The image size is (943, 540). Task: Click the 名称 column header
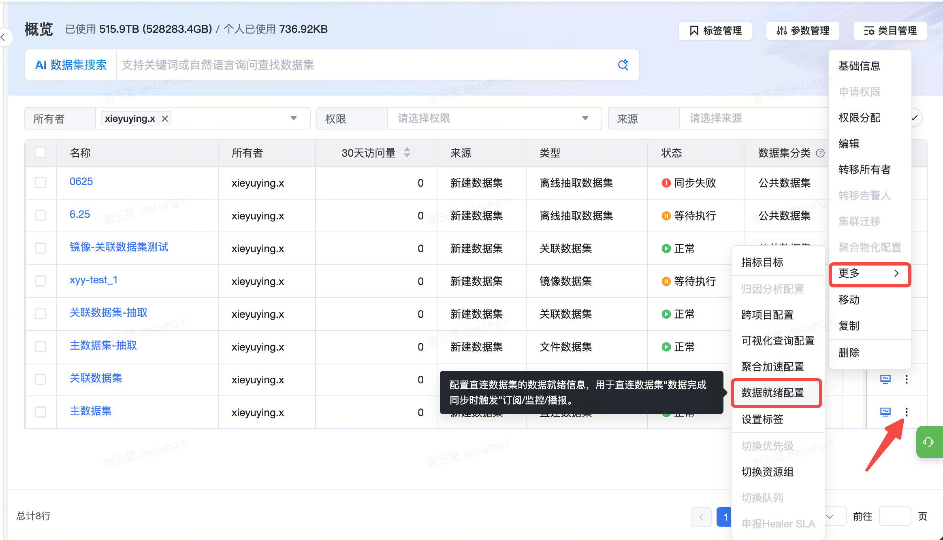(x=80, y=153)
